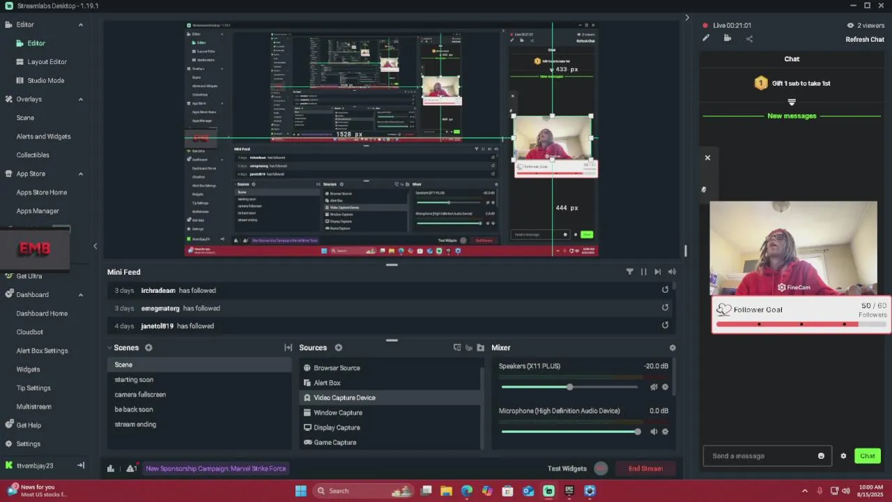Go to Apps Store Home

click(x=42, y=192)
